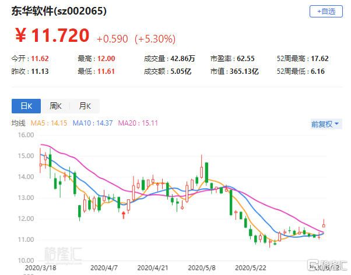
Task: Select the stock title 东华软件(sz002065)
Action: [59, 11]
